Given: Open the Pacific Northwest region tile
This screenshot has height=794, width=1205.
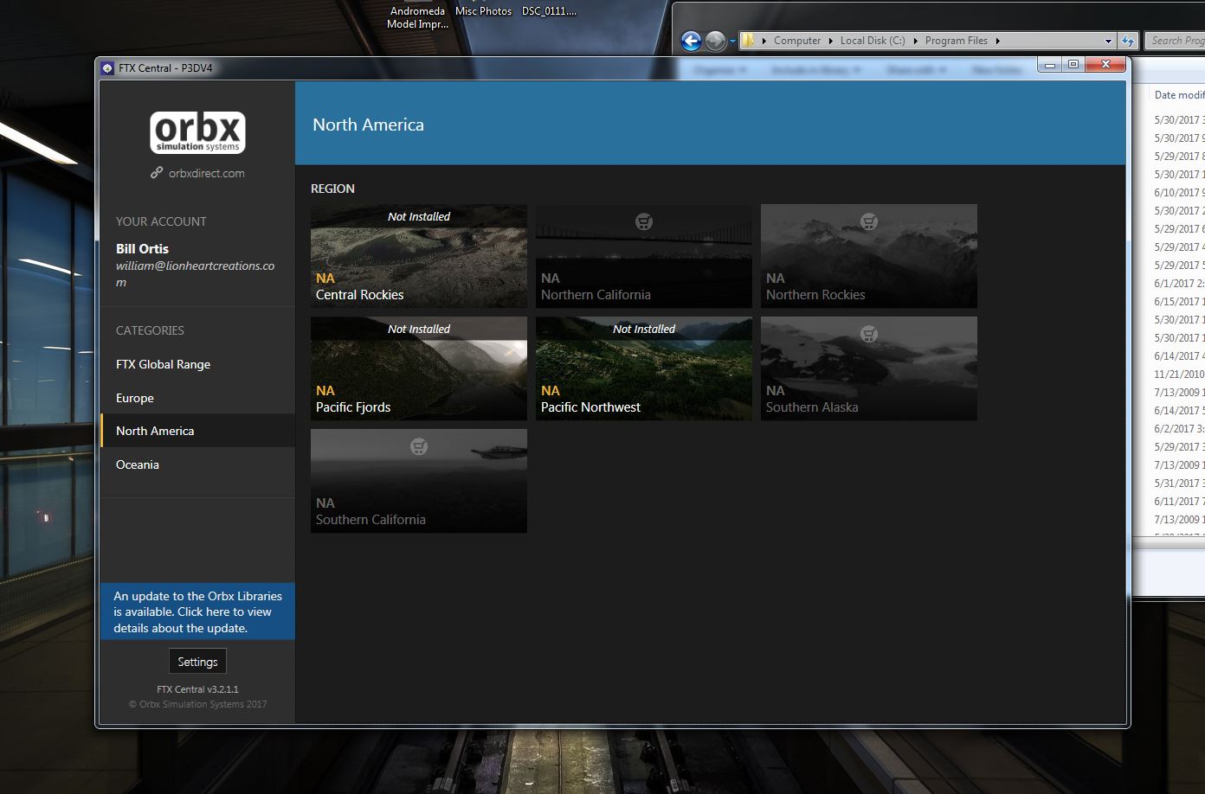Looking at the screenshot, I should [x=643, y=368].
